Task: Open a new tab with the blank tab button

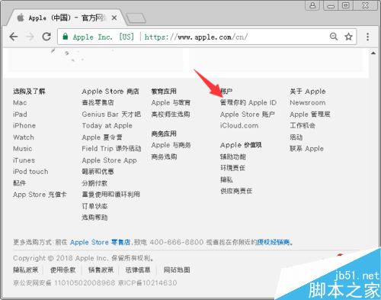Action: point(136,18)
